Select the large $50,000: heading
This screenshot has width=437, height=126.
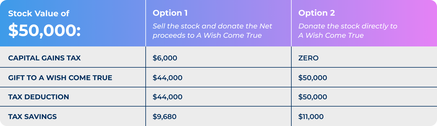[44, 30]
